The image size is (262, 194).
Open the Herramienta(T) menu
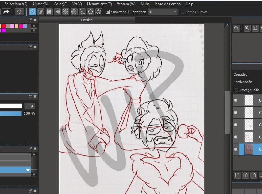pyautogui.click(x=99, y=4)
